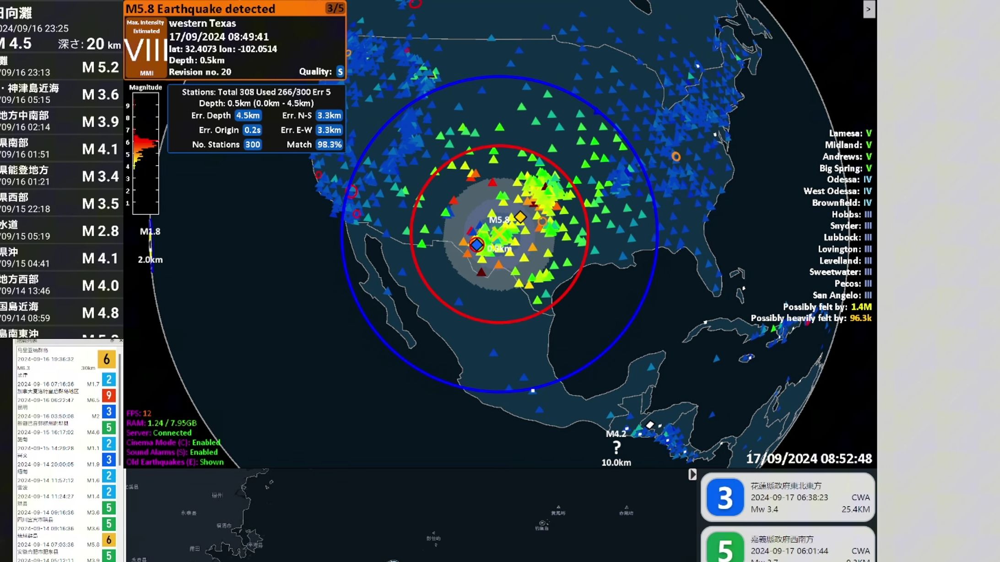Screen dimensions: 1000x562
Task: Click green 5 badge in the 06:01:44 CWA card
Action: 725,547
